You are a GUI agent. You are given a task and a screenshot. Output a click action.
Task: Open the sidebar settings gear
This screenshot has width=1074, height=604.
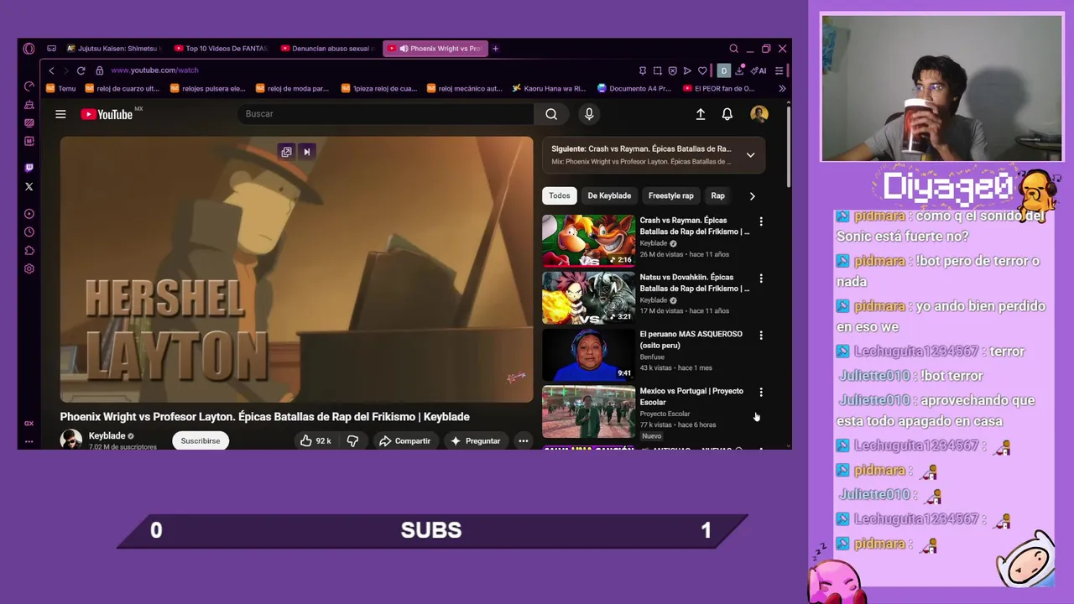click(29, 268)
